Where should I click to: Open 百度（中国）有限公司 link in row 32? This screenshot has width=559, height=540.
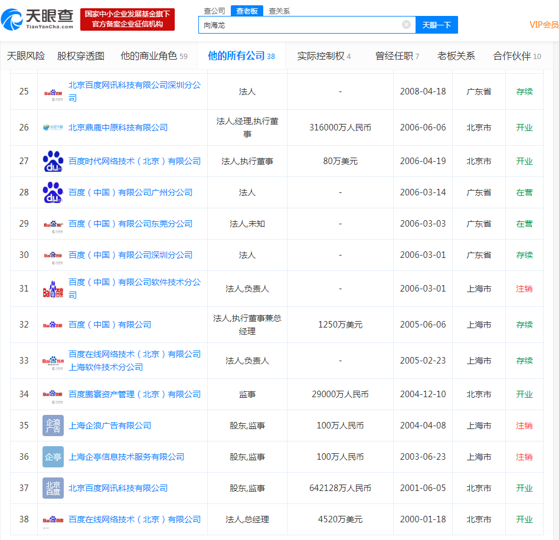click(110, 325)
